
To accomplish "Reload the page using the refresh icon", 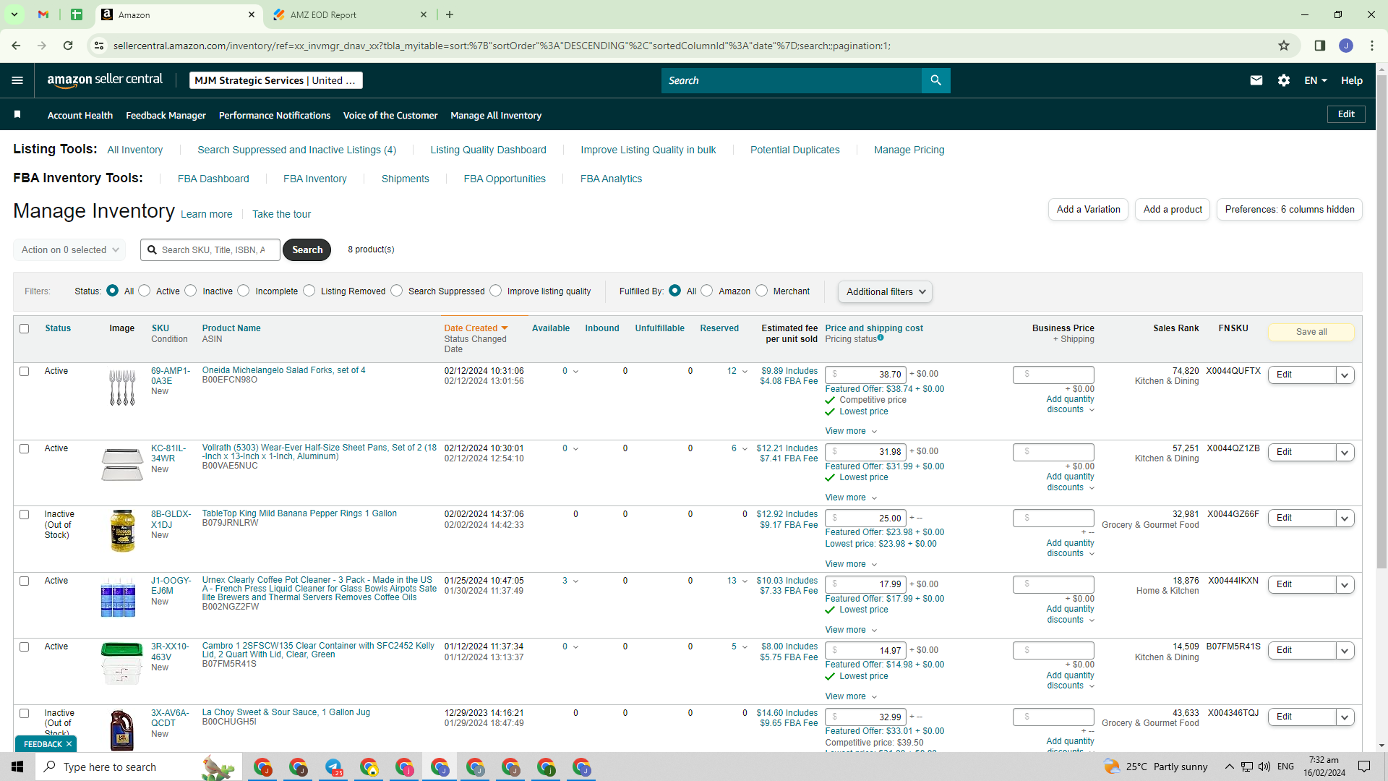I will coord(68,46).
